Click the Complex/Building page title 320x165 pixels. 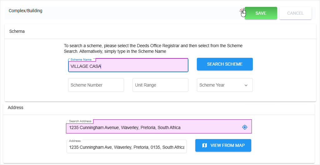[x=25, y=11]
